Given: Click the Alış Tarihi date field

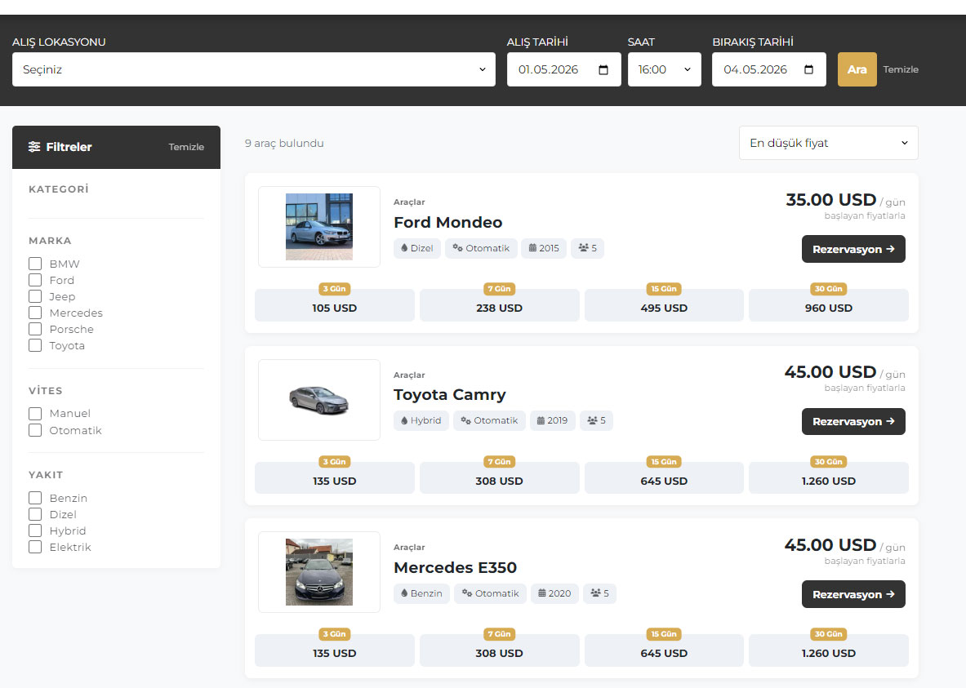Looking at the screenshot, I should [x=563, y=69].
